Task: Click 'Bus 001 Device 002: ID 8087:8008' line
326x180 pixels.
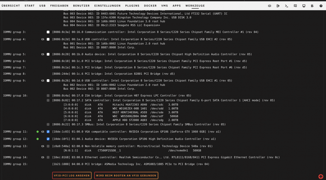Action: (x=99, y=48)
